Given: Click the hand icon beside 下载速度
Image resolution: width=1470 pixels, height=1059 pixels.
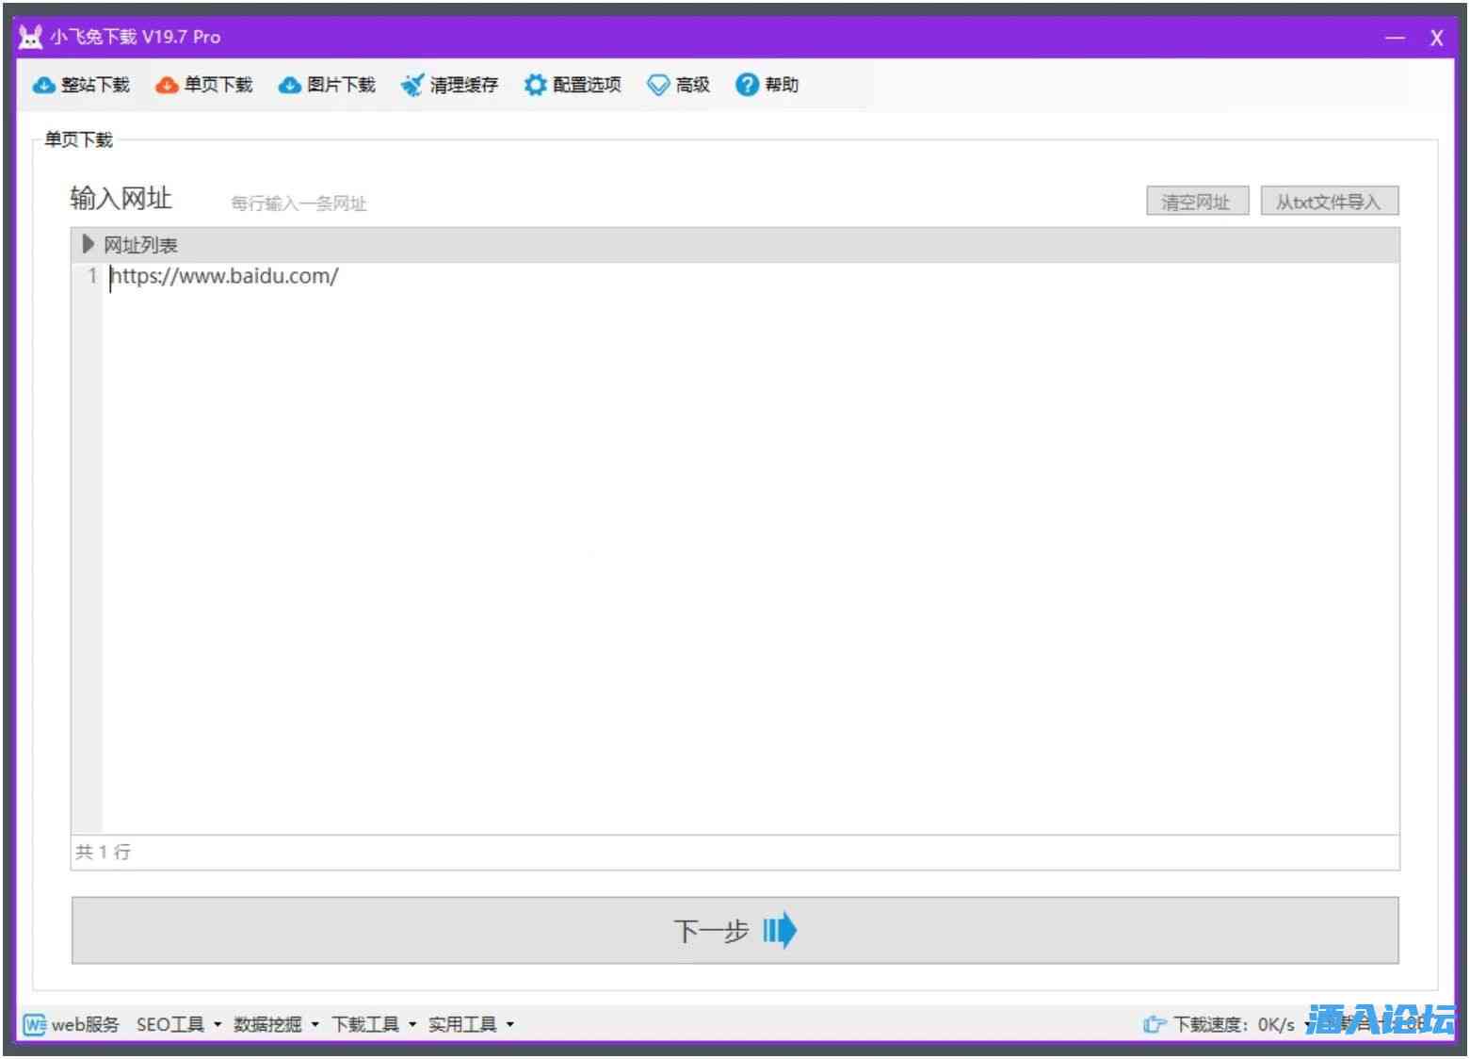Looking at the screenshot, I should [1154, 1024].
